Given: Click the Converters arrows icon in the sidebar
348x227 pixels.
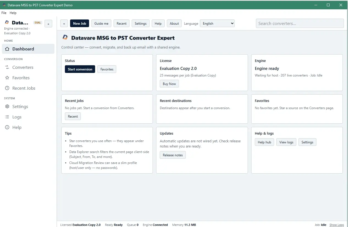Looking at the screenshot, I should [7, 67].
